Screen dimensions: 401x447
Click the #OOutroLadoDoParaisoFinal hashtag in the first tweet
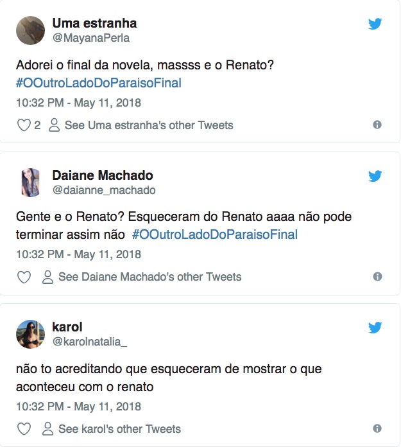98,83
